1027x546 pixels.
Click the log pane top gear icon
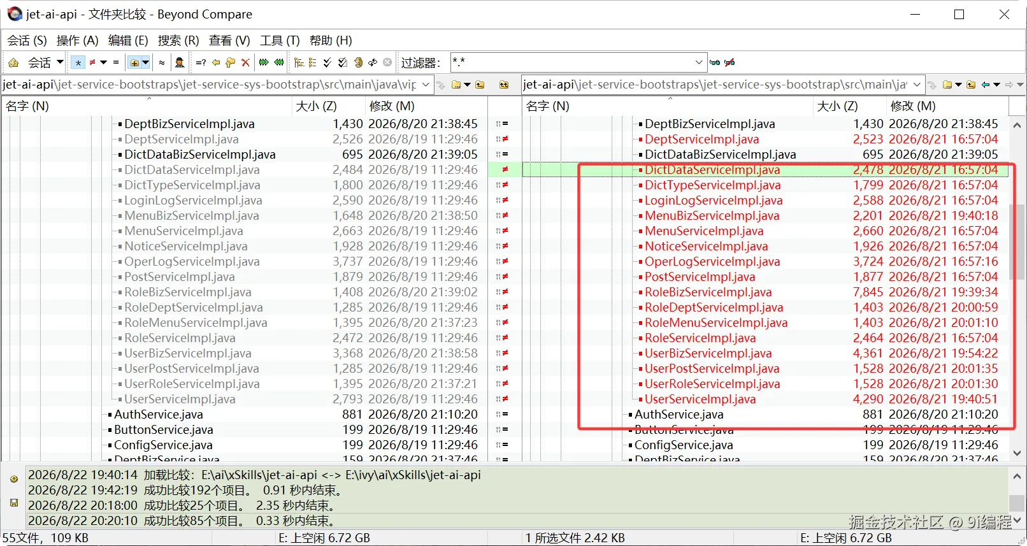pyautogui.click(x=14, y=479)
